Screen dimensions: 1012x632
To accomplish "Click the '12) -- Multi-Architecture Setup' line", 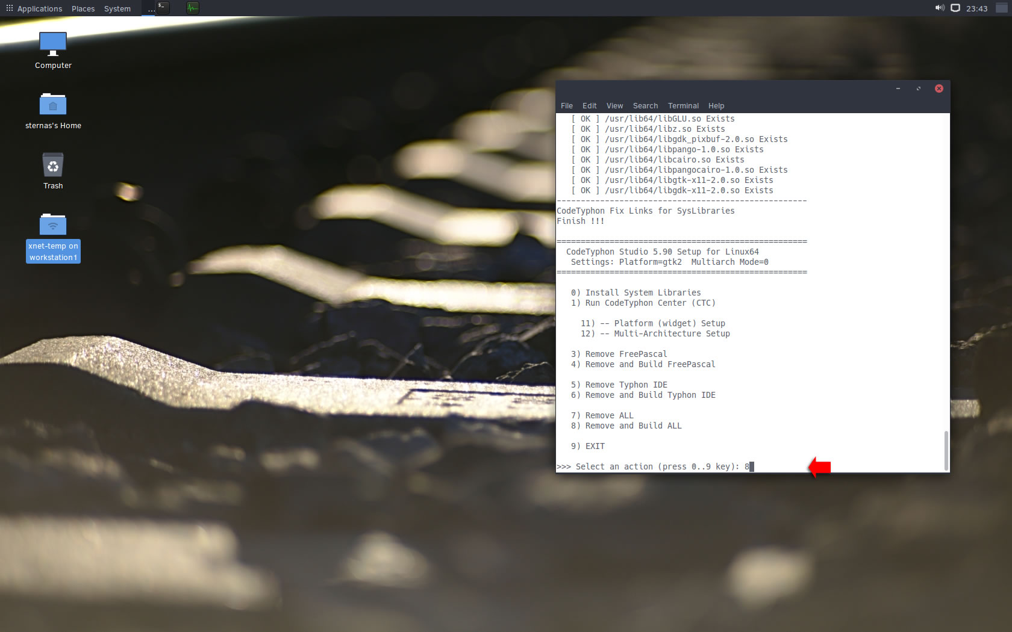I will pos(655,333).
